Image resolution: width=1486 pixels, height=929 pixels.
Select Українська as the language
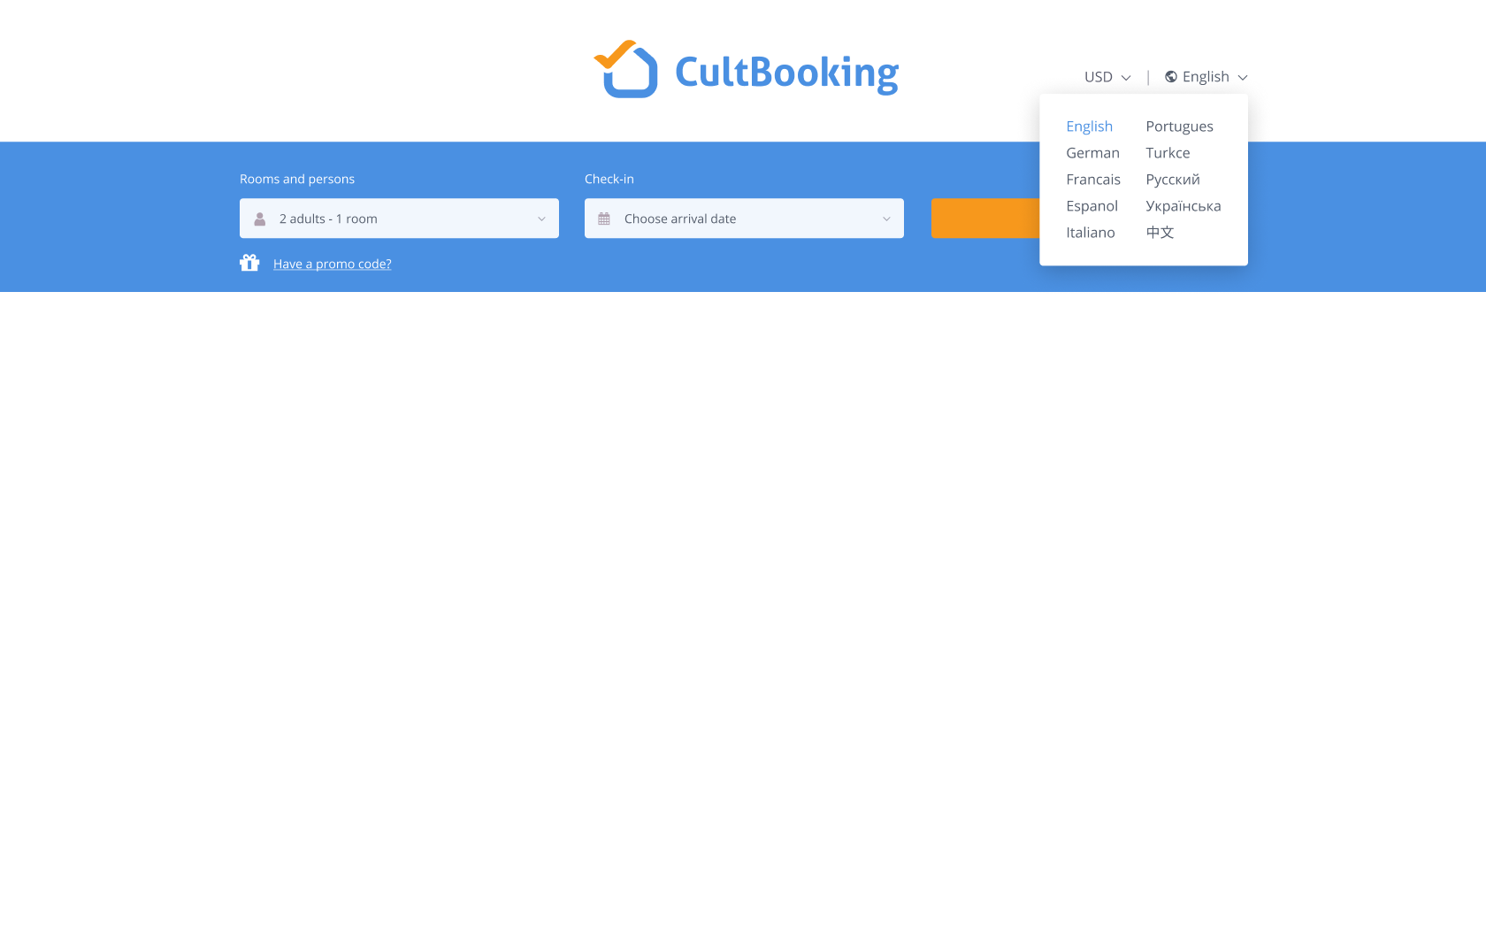1183,205
